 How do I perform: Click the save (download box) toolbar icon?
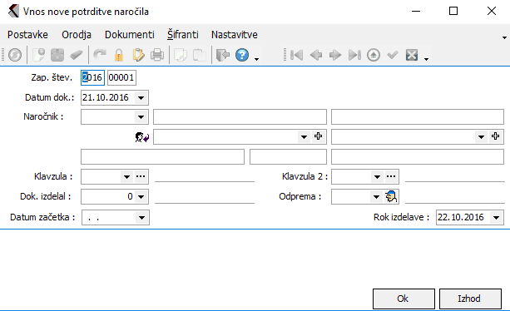(x=57, y=55)
